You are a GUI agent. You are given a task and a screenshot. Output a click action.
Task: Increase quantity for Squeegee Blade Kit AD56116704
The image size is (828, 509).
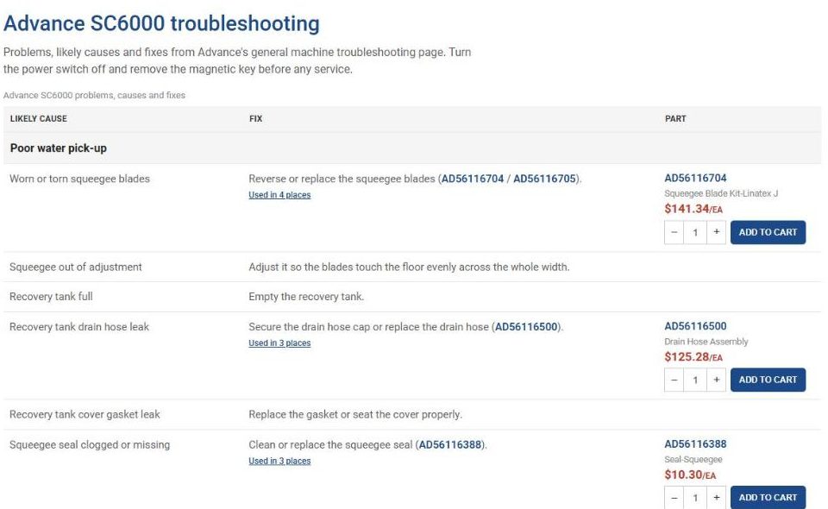(x=716, y=232)
